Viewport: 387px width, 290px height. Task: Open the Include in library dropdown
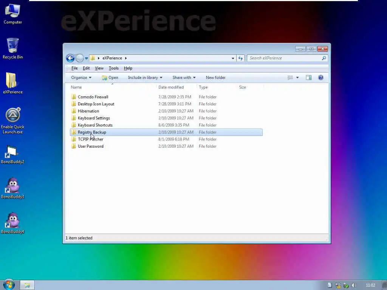145,77
